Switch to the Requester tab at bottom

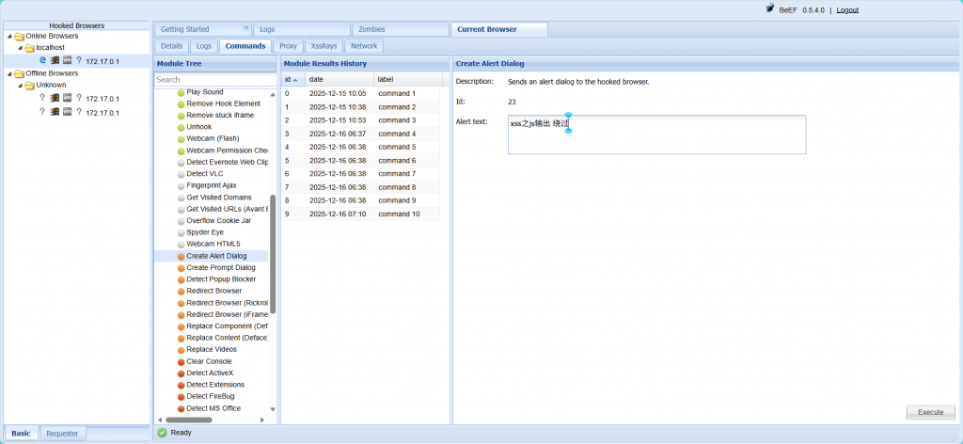pos(62,433)
